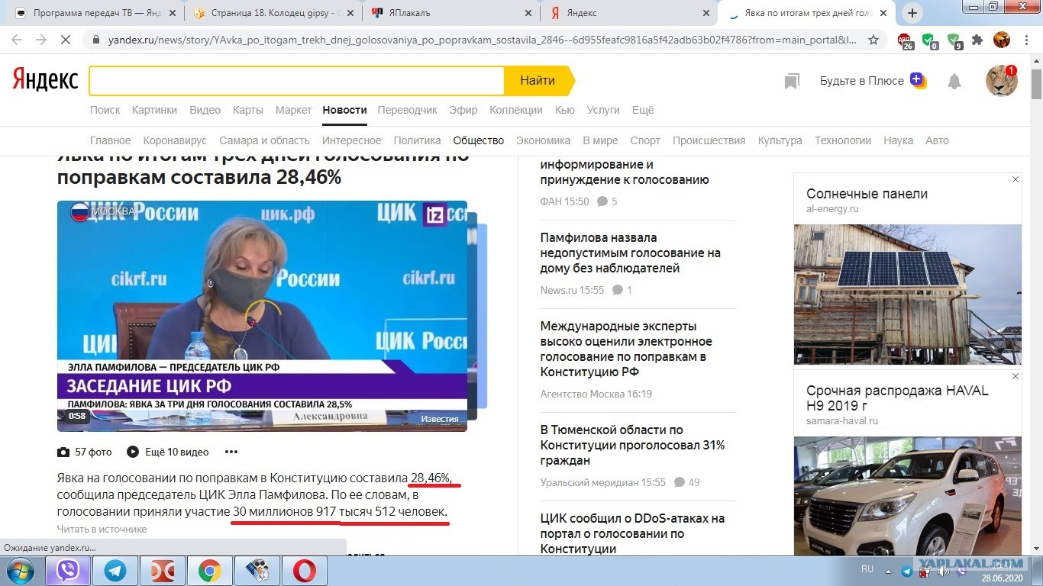Screen dimensions: 1043x586
Task: Open the 57 фото gallery
Action: pyautogui.click(x=85, y=452)
